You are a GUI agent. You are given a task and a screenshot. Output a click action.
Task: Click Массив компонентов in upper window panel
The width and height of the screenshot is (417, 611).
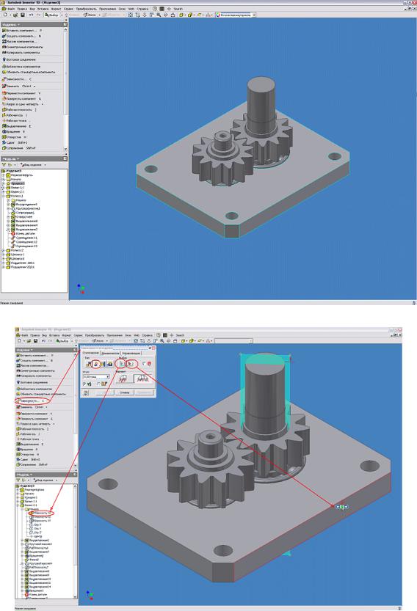click(20, 41)
